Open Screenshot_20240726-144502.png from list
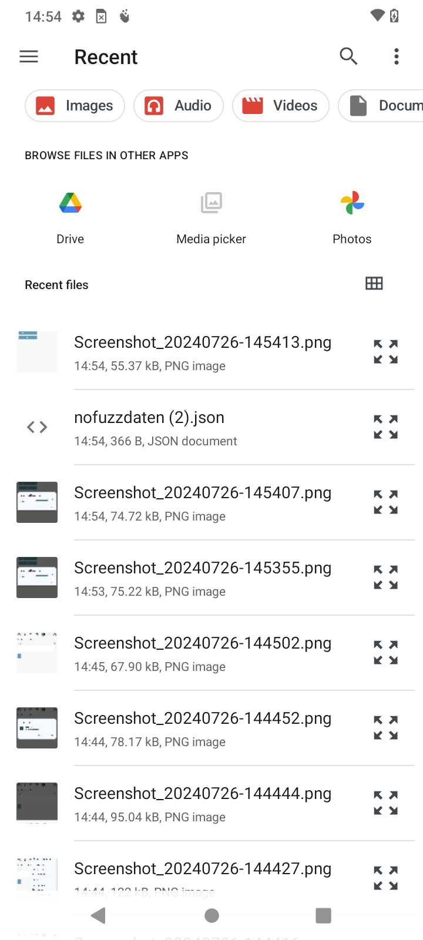Image resolution: width=423 pixels, height=940 pixels. 203,653
